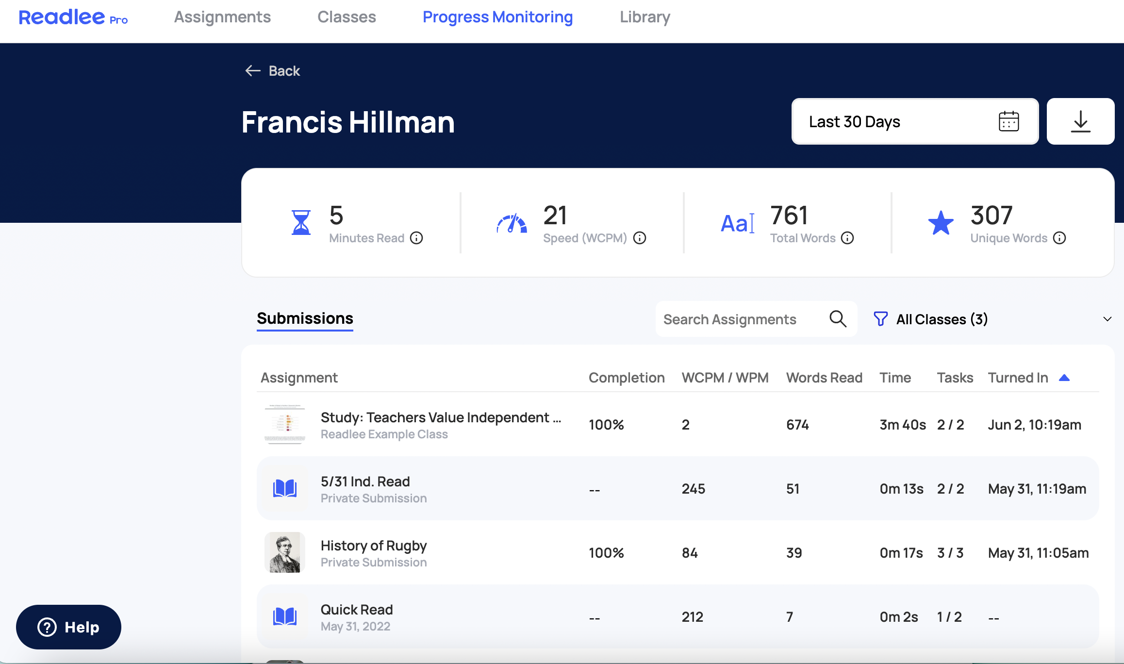Click the Help question mark icon
Image resolution: width=1124 pixels, height=664 pixels.
pyautogui.click(x=47, y=627)
